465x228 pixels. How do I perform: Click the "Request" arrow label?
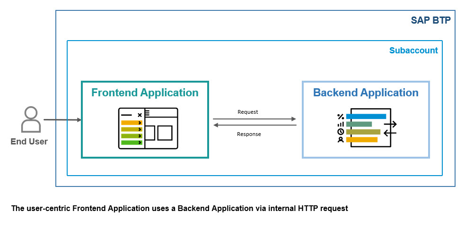tap(248, 112)
